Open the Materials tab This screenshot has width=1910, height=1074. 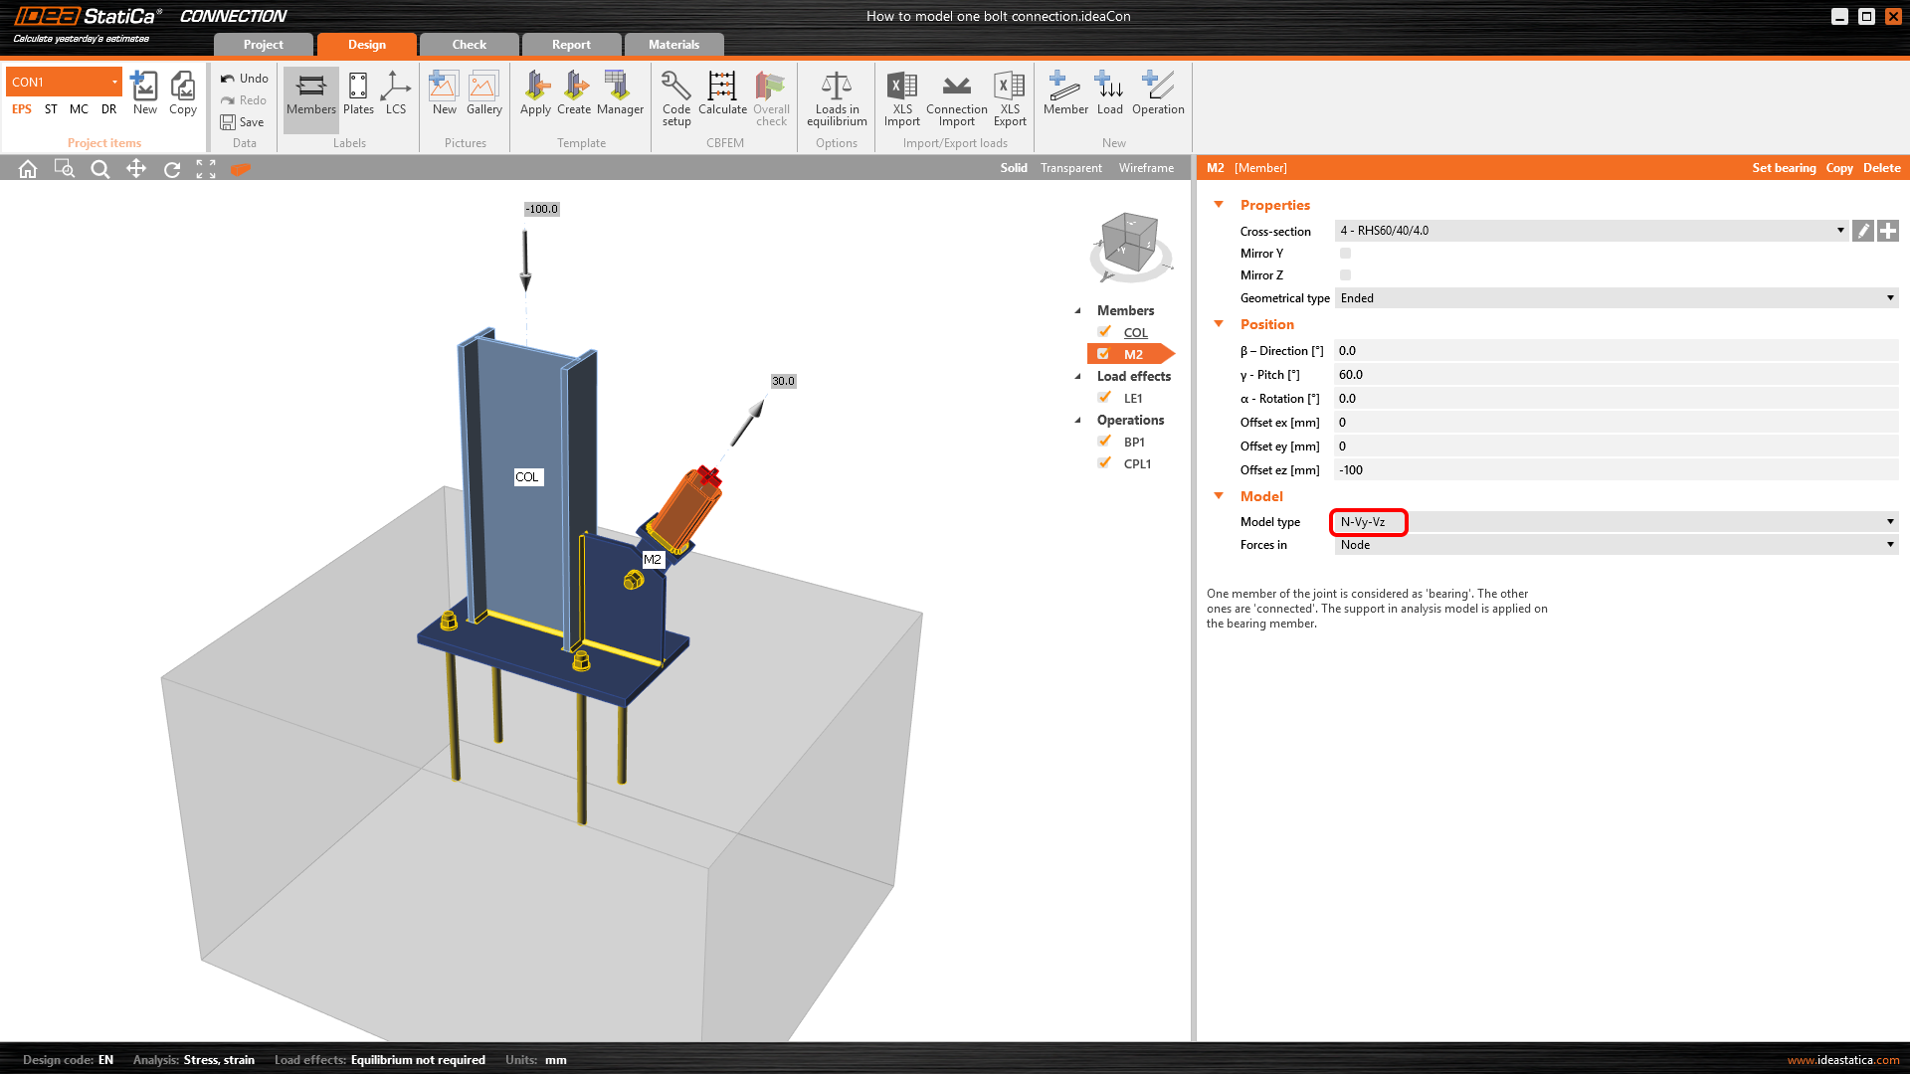(x=673, y=45)
